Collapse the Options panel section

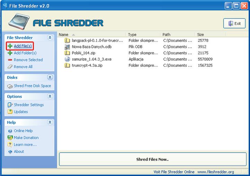(x=50, y=96)
